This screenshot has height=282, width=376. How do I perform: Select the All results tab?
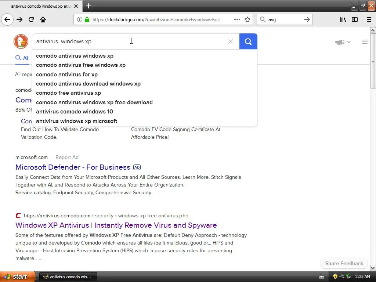coord(22,58)
